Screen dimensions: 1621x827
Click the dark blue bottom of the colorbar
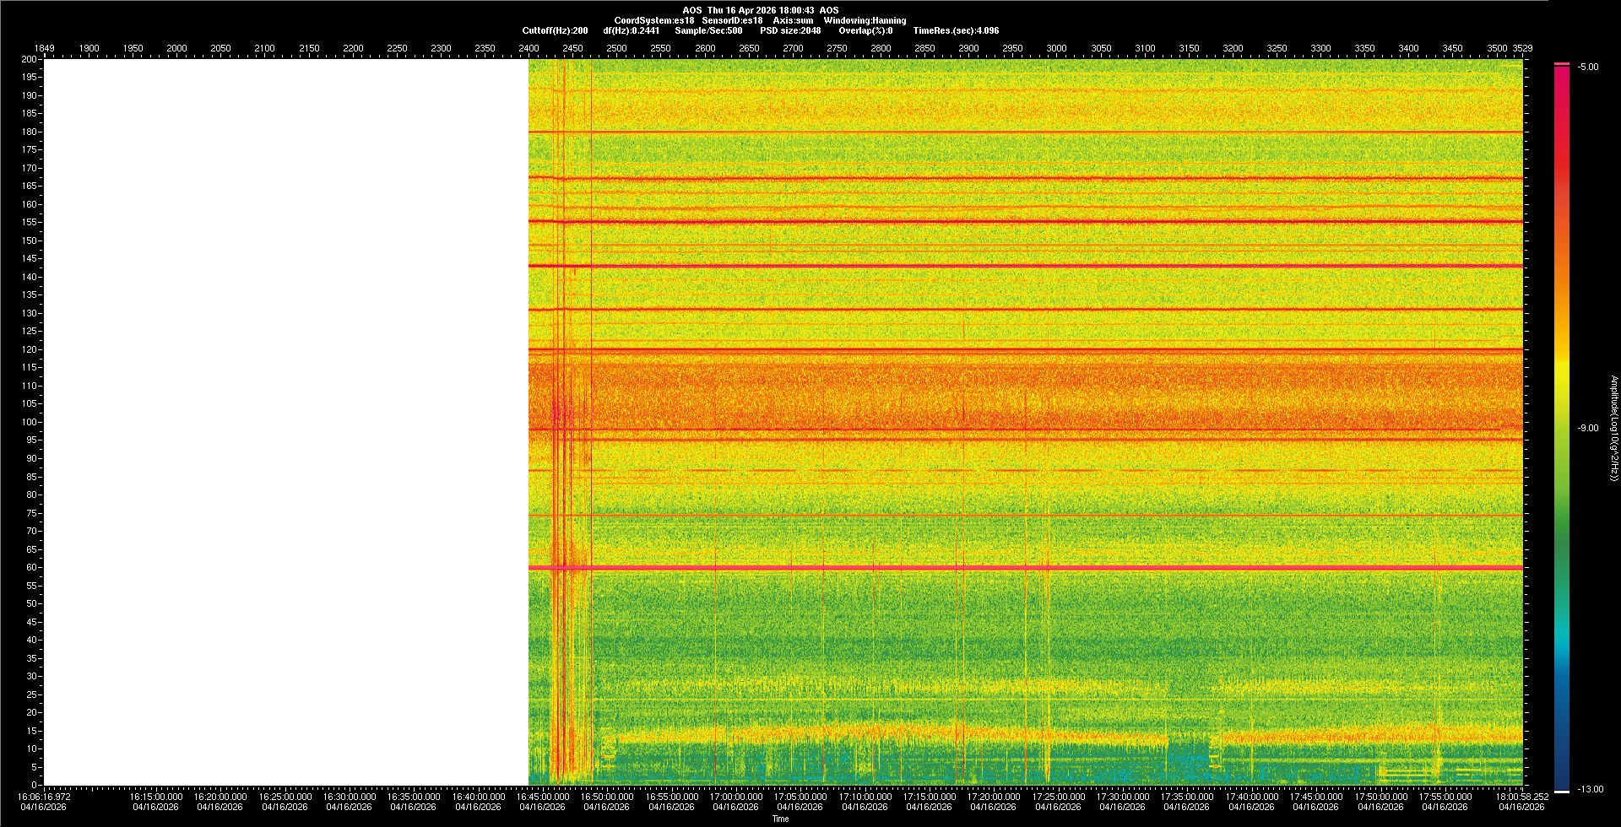(x=1562, y=781)
